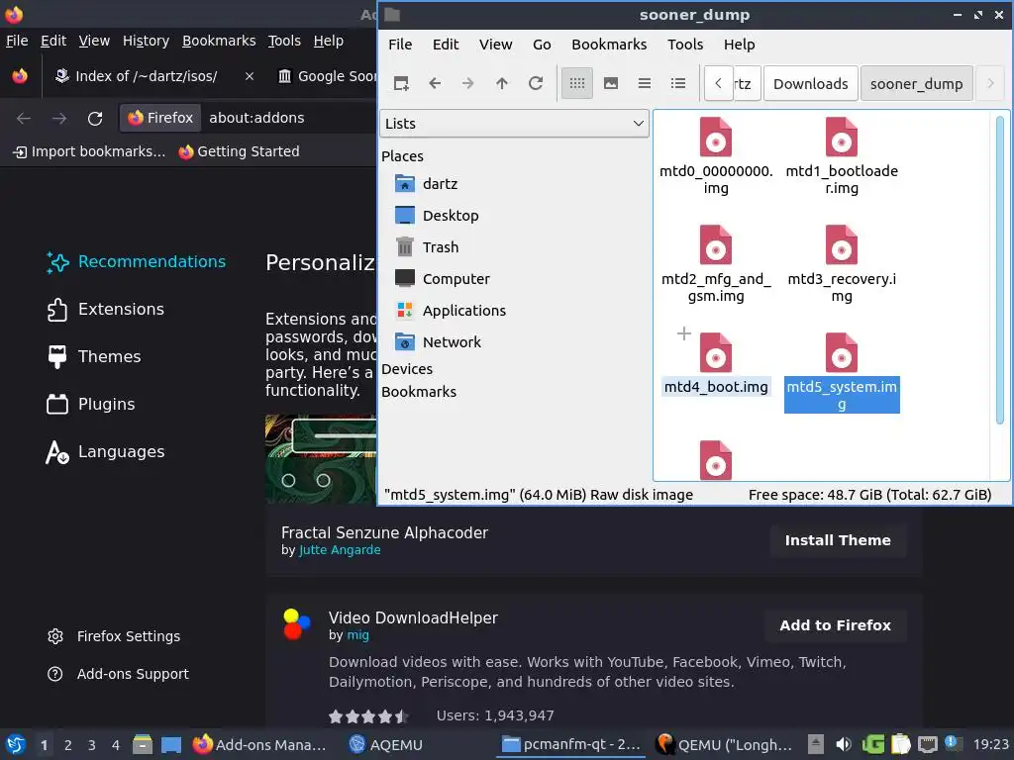
Task: Select the mtd5_system.img file icon
Action: (x=842, y=353)
